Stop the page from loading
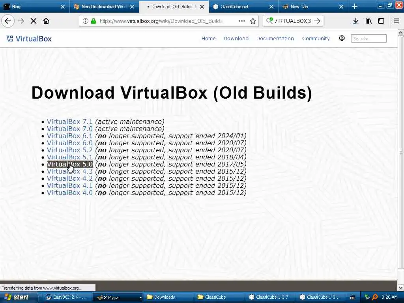The image size is (404, 303). pos(34,21)
